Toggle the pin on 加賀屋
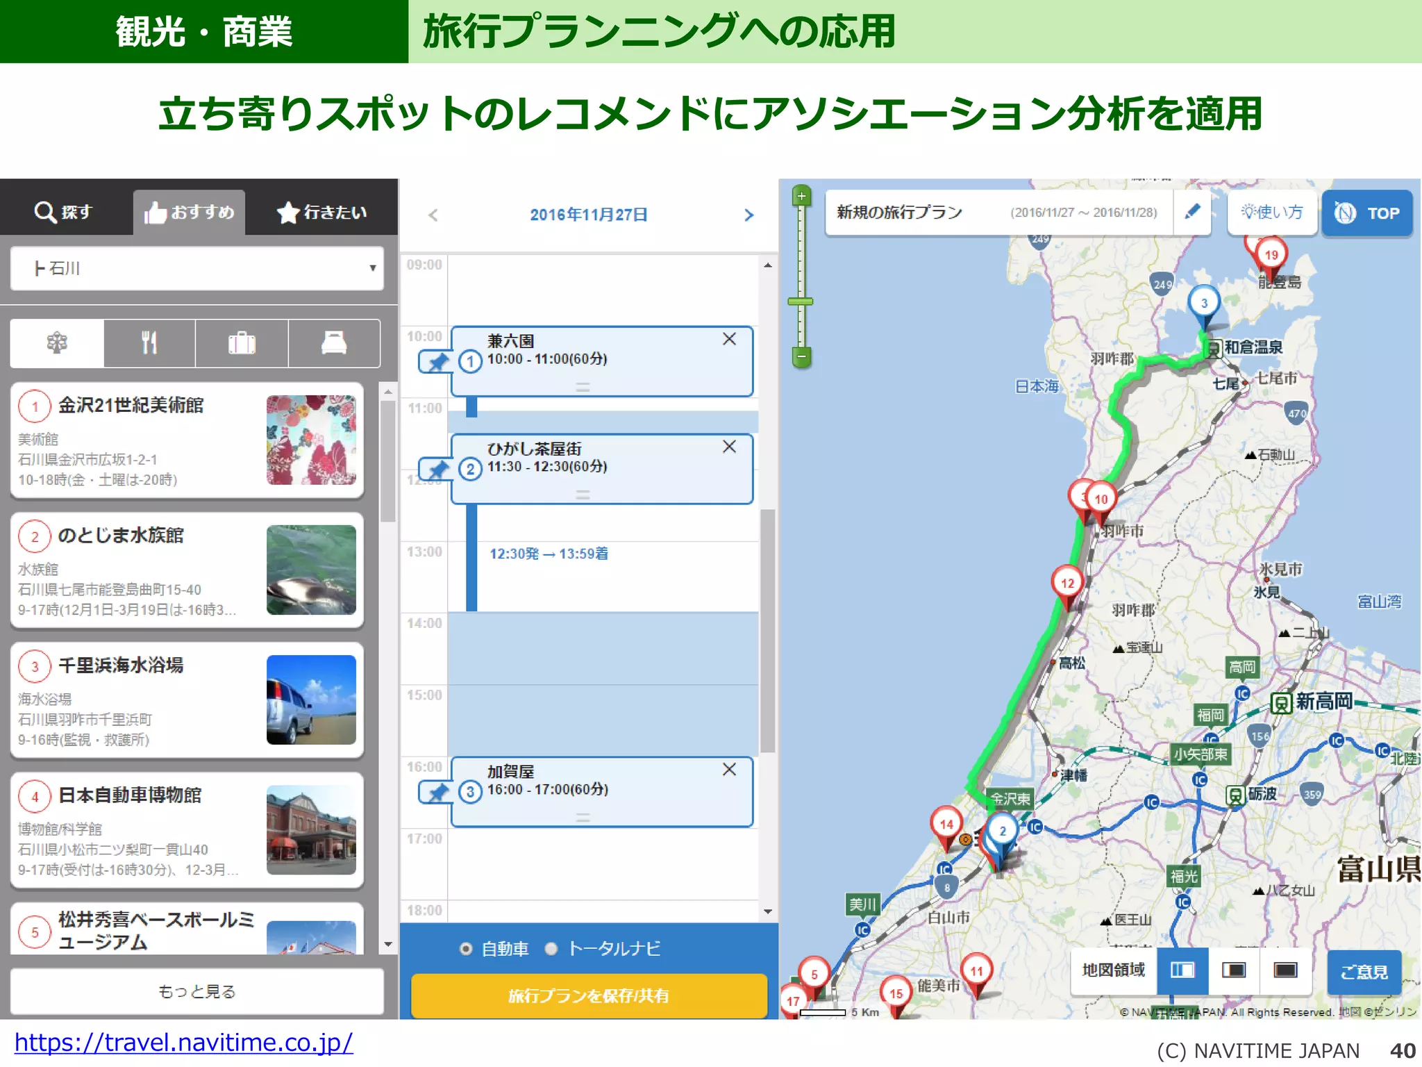 click(x=436, y=792)
